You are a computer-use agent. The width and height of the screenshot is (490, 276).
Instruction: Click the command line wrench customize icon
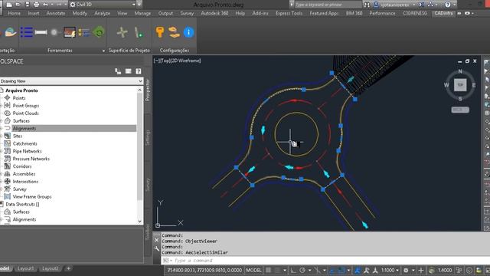pyautogui.click(x=156, y=248)
